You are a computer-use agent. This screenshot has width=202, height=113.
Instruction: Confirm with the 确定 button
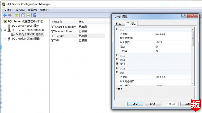pos(135,104)
